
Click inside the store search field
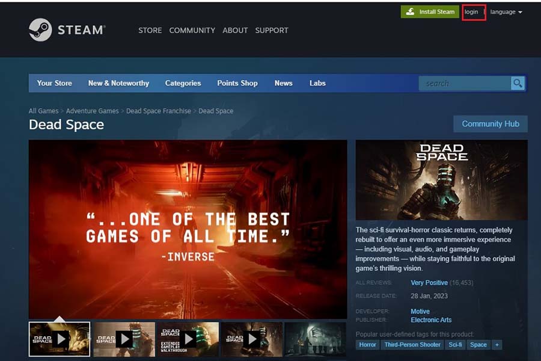[465, 83]
